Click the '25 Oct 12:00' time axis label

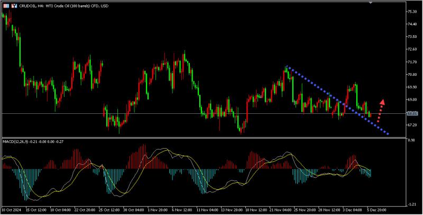tap(109, 210)
